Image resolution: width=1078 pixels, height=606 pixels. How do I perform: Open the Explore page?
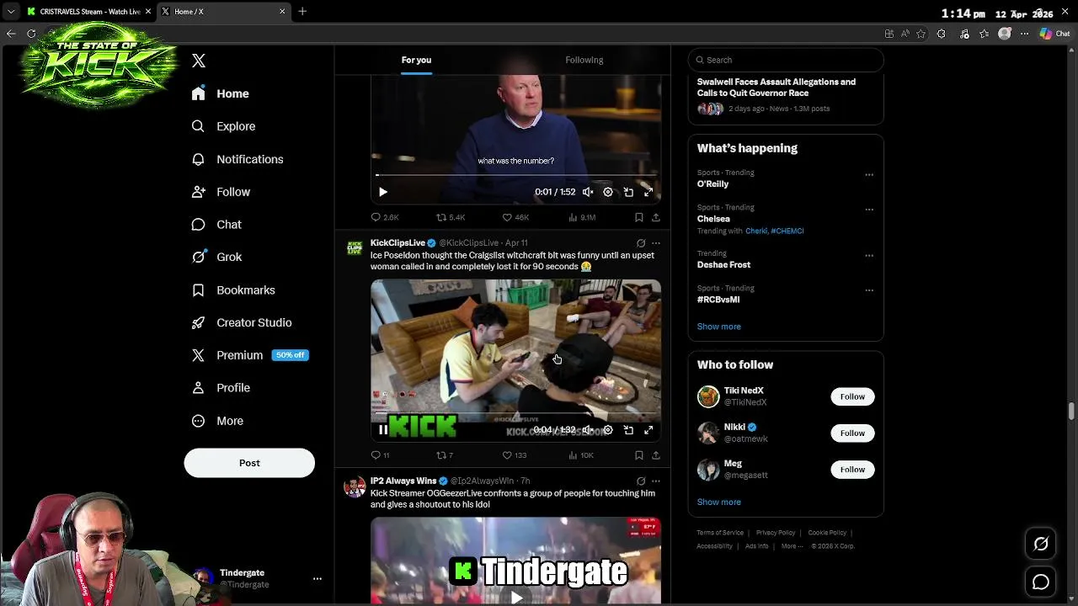click(x=223, y=126)
